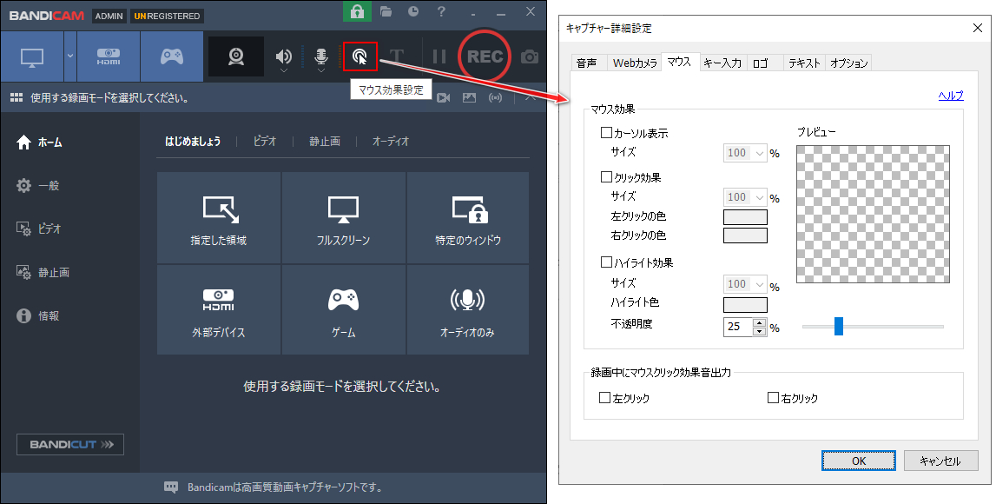The width and height of the screenshot is (996, 504).
Task: Choose ゲーム recording tile
Action: click(x=344, y=310)
